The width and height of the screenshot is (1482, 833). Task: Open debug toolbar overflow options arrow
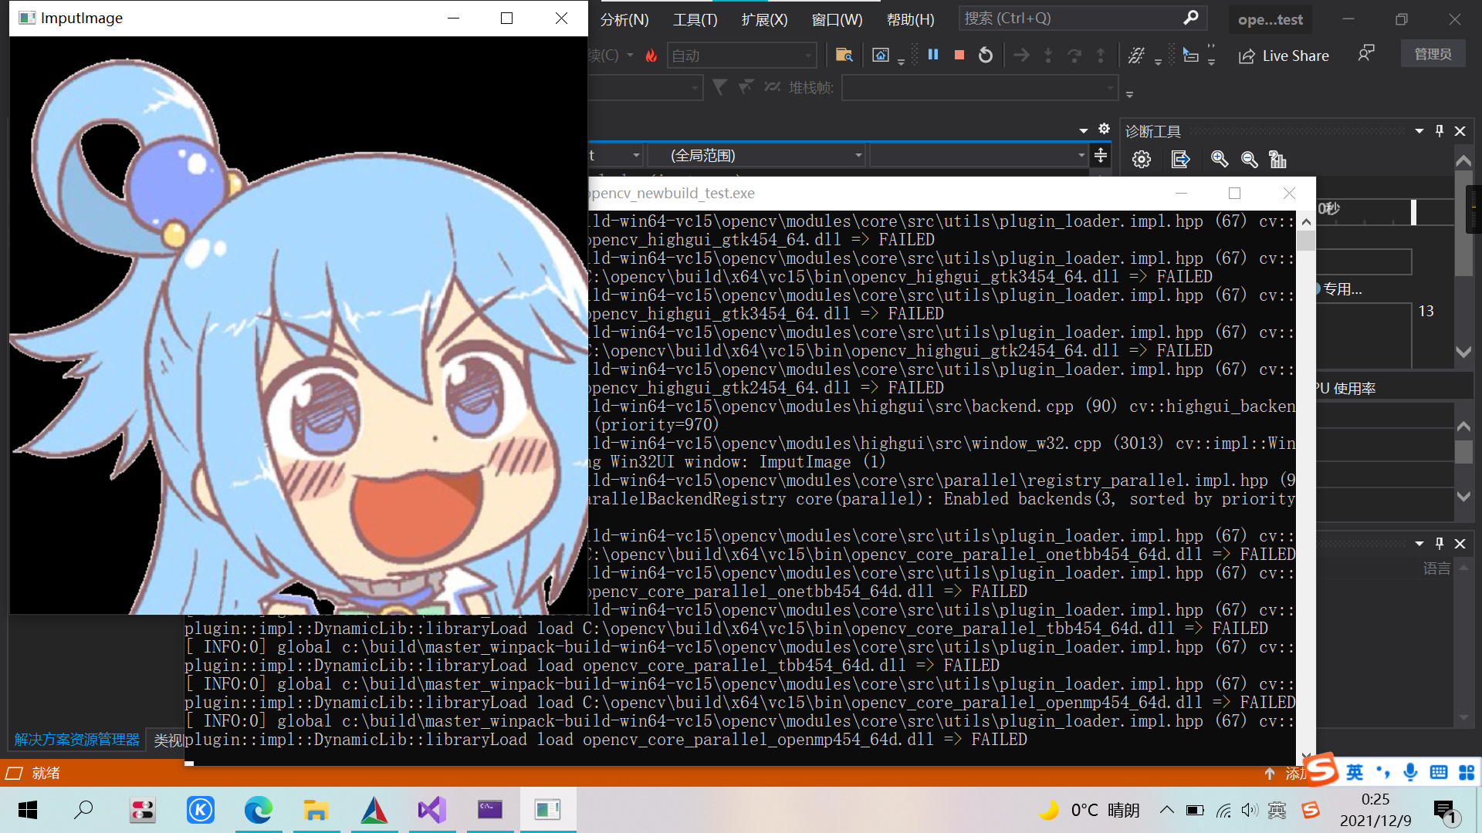click(x=1158, y=62)
